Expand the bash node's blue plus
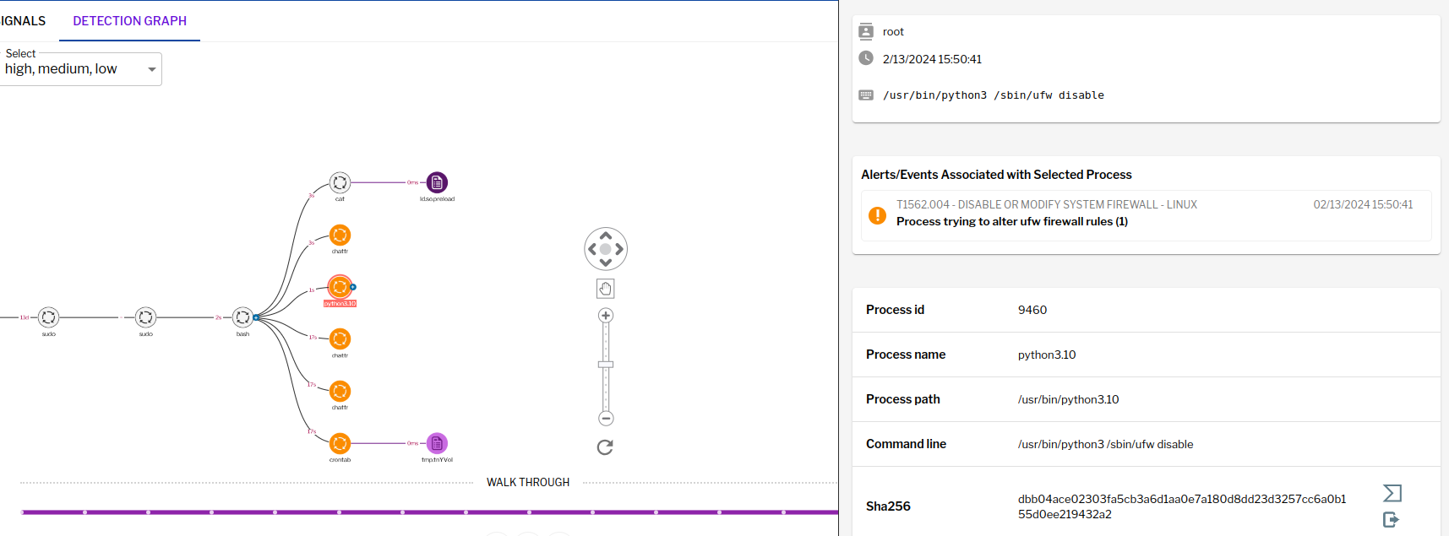The width and height of the screenshot is (1449, 536). pos(256,317)
